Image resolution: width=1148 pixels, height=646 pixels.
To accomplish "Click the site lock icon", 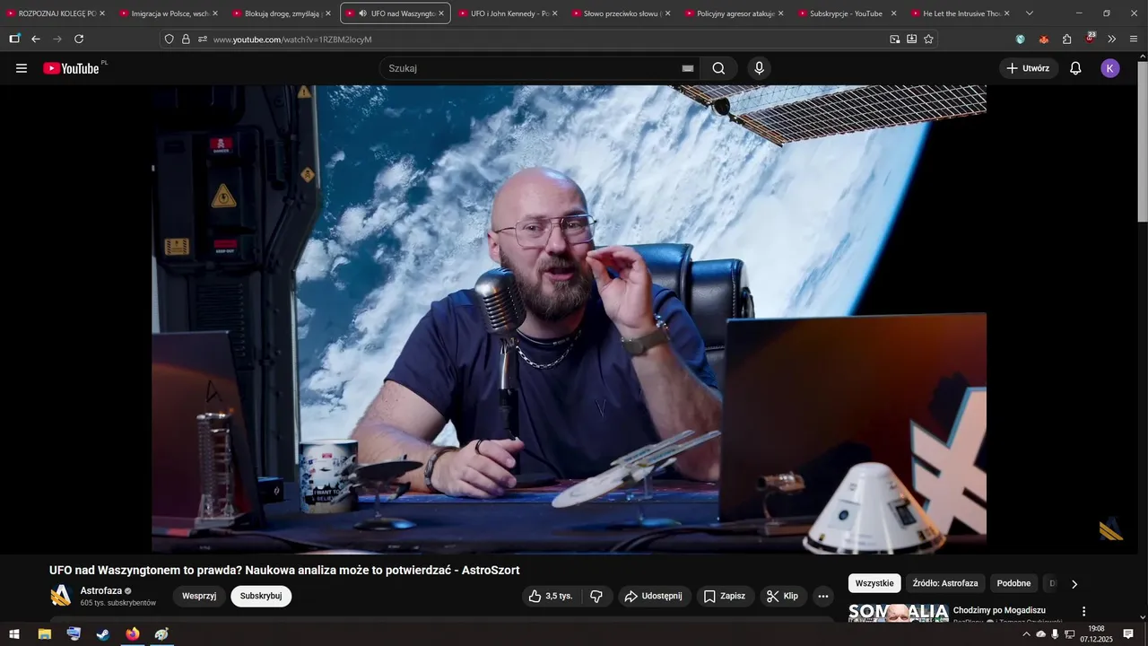I will coord(186,39).
